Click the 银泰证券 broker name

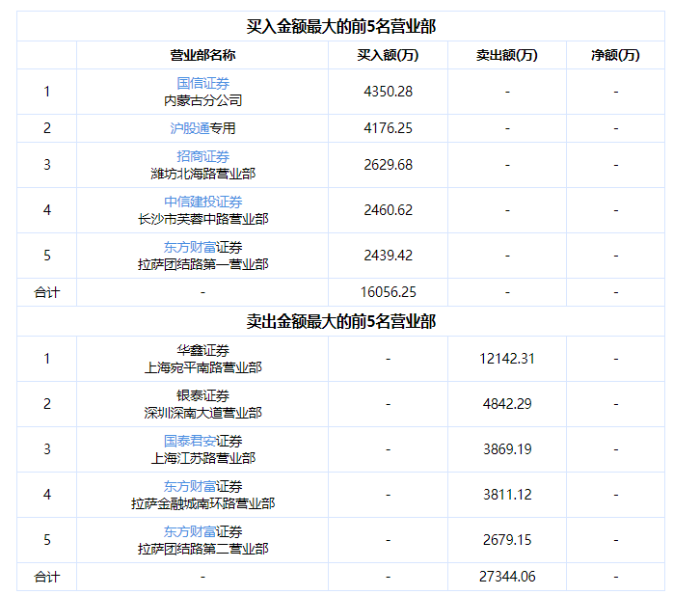click(203, 395)
